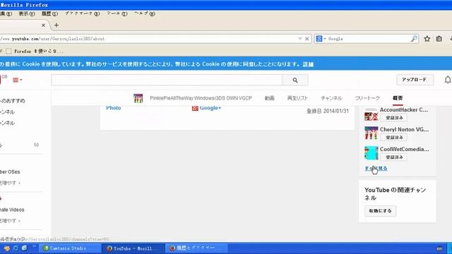The height and width of the screenshot is (254, 452).
Task: Click YouTube search magnifier button
Action: 295,80
